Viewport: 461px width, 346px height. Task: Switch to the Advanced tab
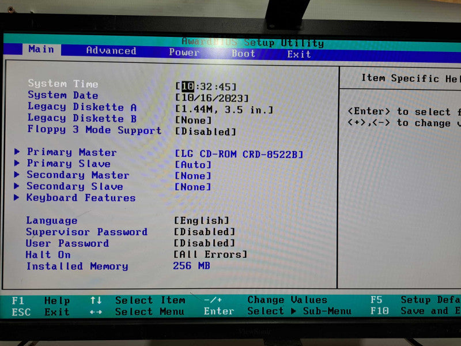tap(111, 51)
